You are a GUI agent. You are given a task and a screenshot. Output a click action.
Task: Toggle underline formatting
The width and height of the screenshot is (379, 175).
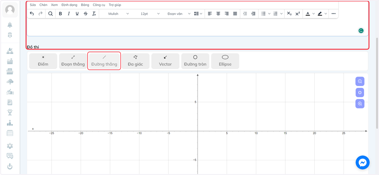(x=77, y=14)
